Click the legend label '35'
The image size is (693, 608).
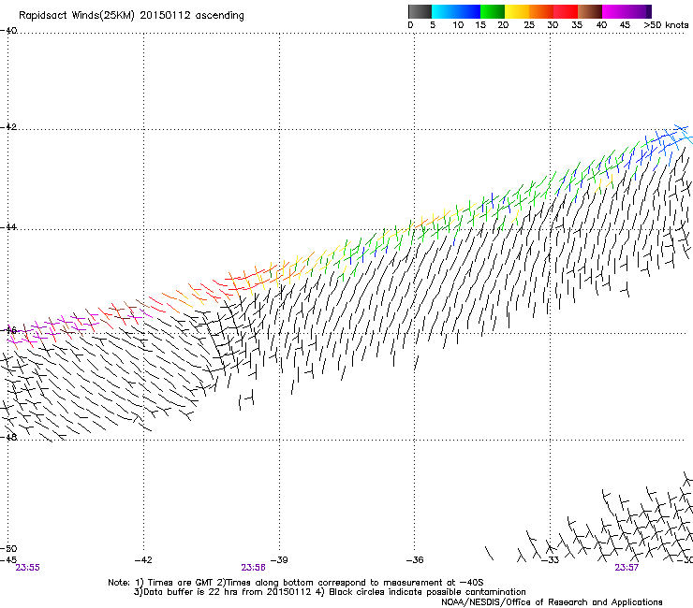click(577, 24)
